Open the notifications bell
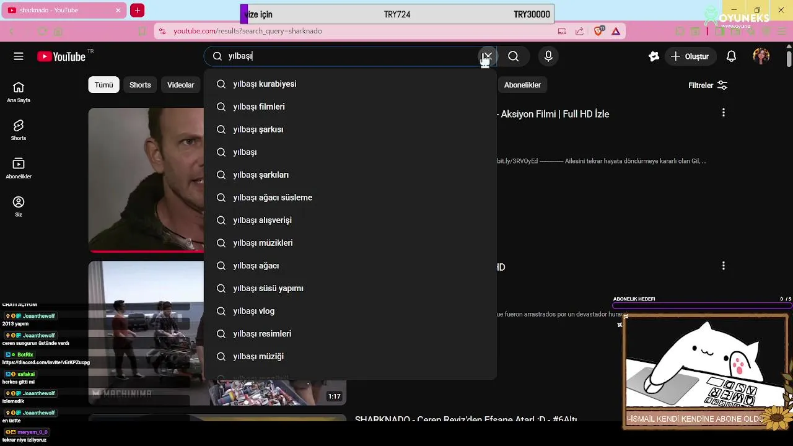The height and width of the screenshot is (446, 793). [x=732, y=56]
